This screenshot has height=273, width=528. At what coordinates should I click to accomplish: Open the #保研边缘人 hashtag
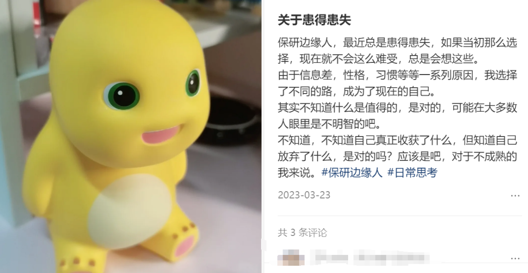click(x=352, y=173)
